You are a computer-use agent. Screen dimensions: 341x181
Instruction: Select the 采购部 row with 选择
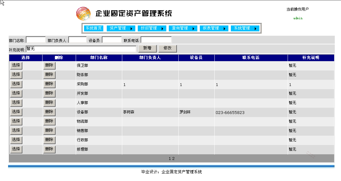pos(16,84)
